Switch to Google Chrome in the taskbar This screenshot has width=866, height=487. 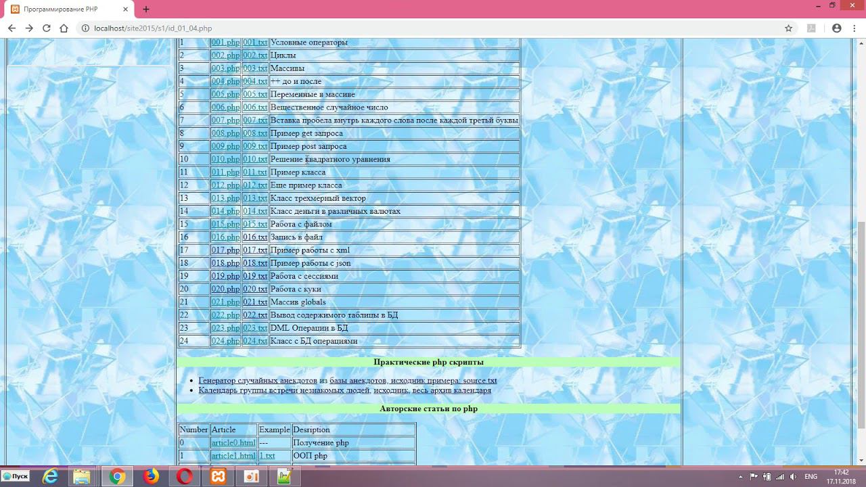117,477
